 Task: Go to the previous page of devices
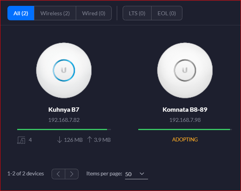click(x=59, y=174)
